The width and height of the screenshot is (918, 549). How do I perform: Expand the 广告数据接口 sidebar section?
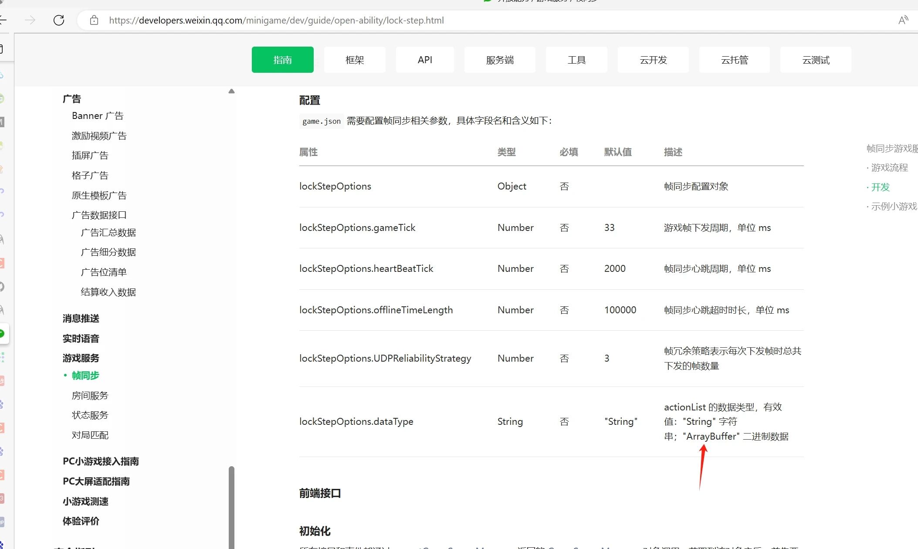(x=99, y=215)
